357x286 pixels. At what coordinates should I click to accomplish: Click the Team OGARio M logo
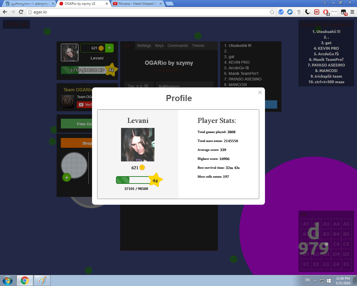point(67,101)
